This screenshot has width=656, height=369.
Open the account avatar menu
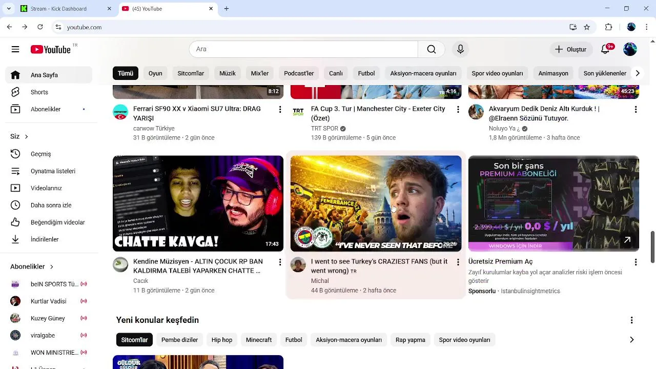630,49
